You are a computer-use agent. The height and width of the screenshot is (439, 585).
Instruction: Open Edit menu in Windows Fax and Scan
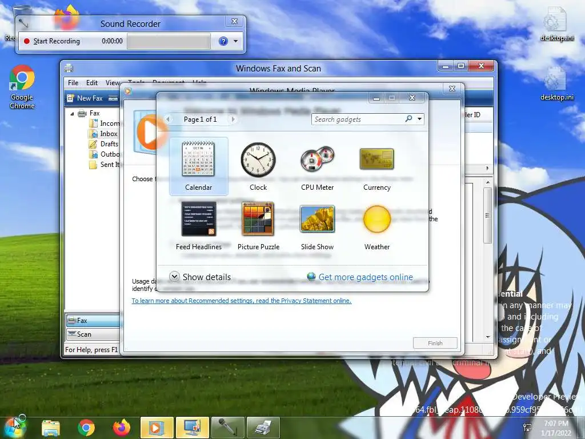92,83
